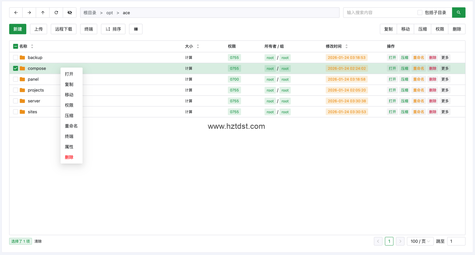The height and width of the screenshot is (255, 475).
Task: Select 属性 in the context menu
Action: tap(69, 147)
